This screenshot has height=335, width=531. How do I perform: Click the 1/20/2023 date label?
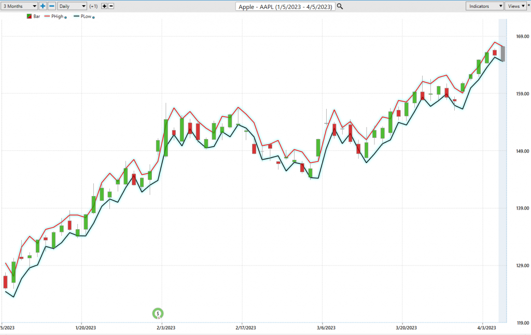tap(86, 328)
